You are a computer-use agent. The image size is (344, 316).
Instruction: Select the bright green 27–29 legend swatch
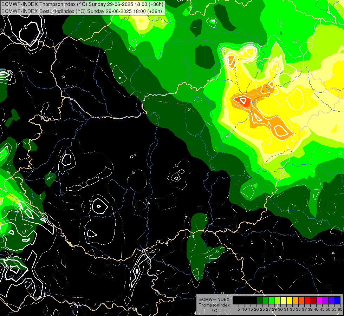(272, 300)
